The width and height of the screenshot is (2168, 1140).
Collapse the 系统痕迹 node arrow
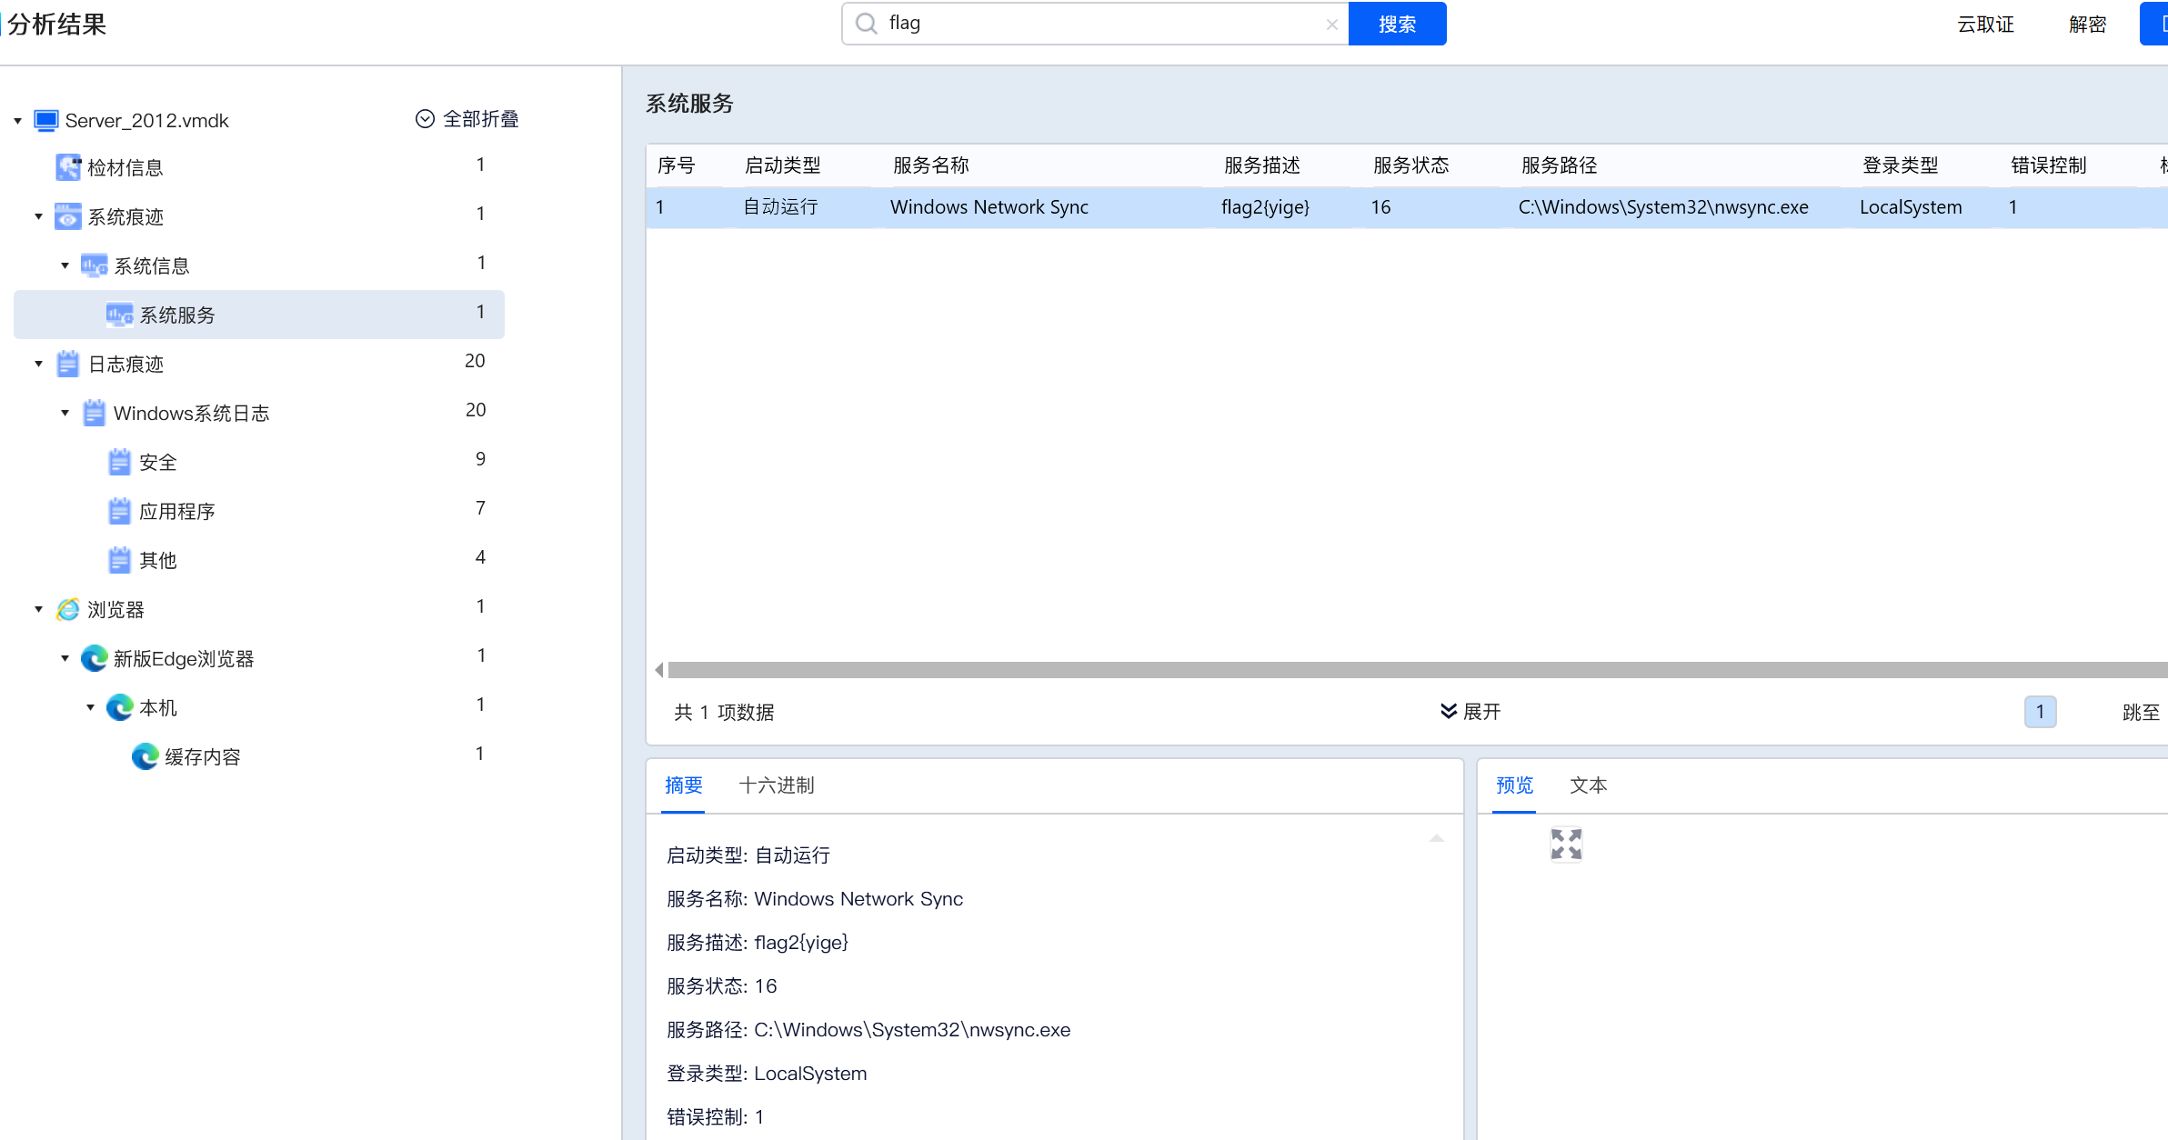pyautogui.click(x=38, y=216)
